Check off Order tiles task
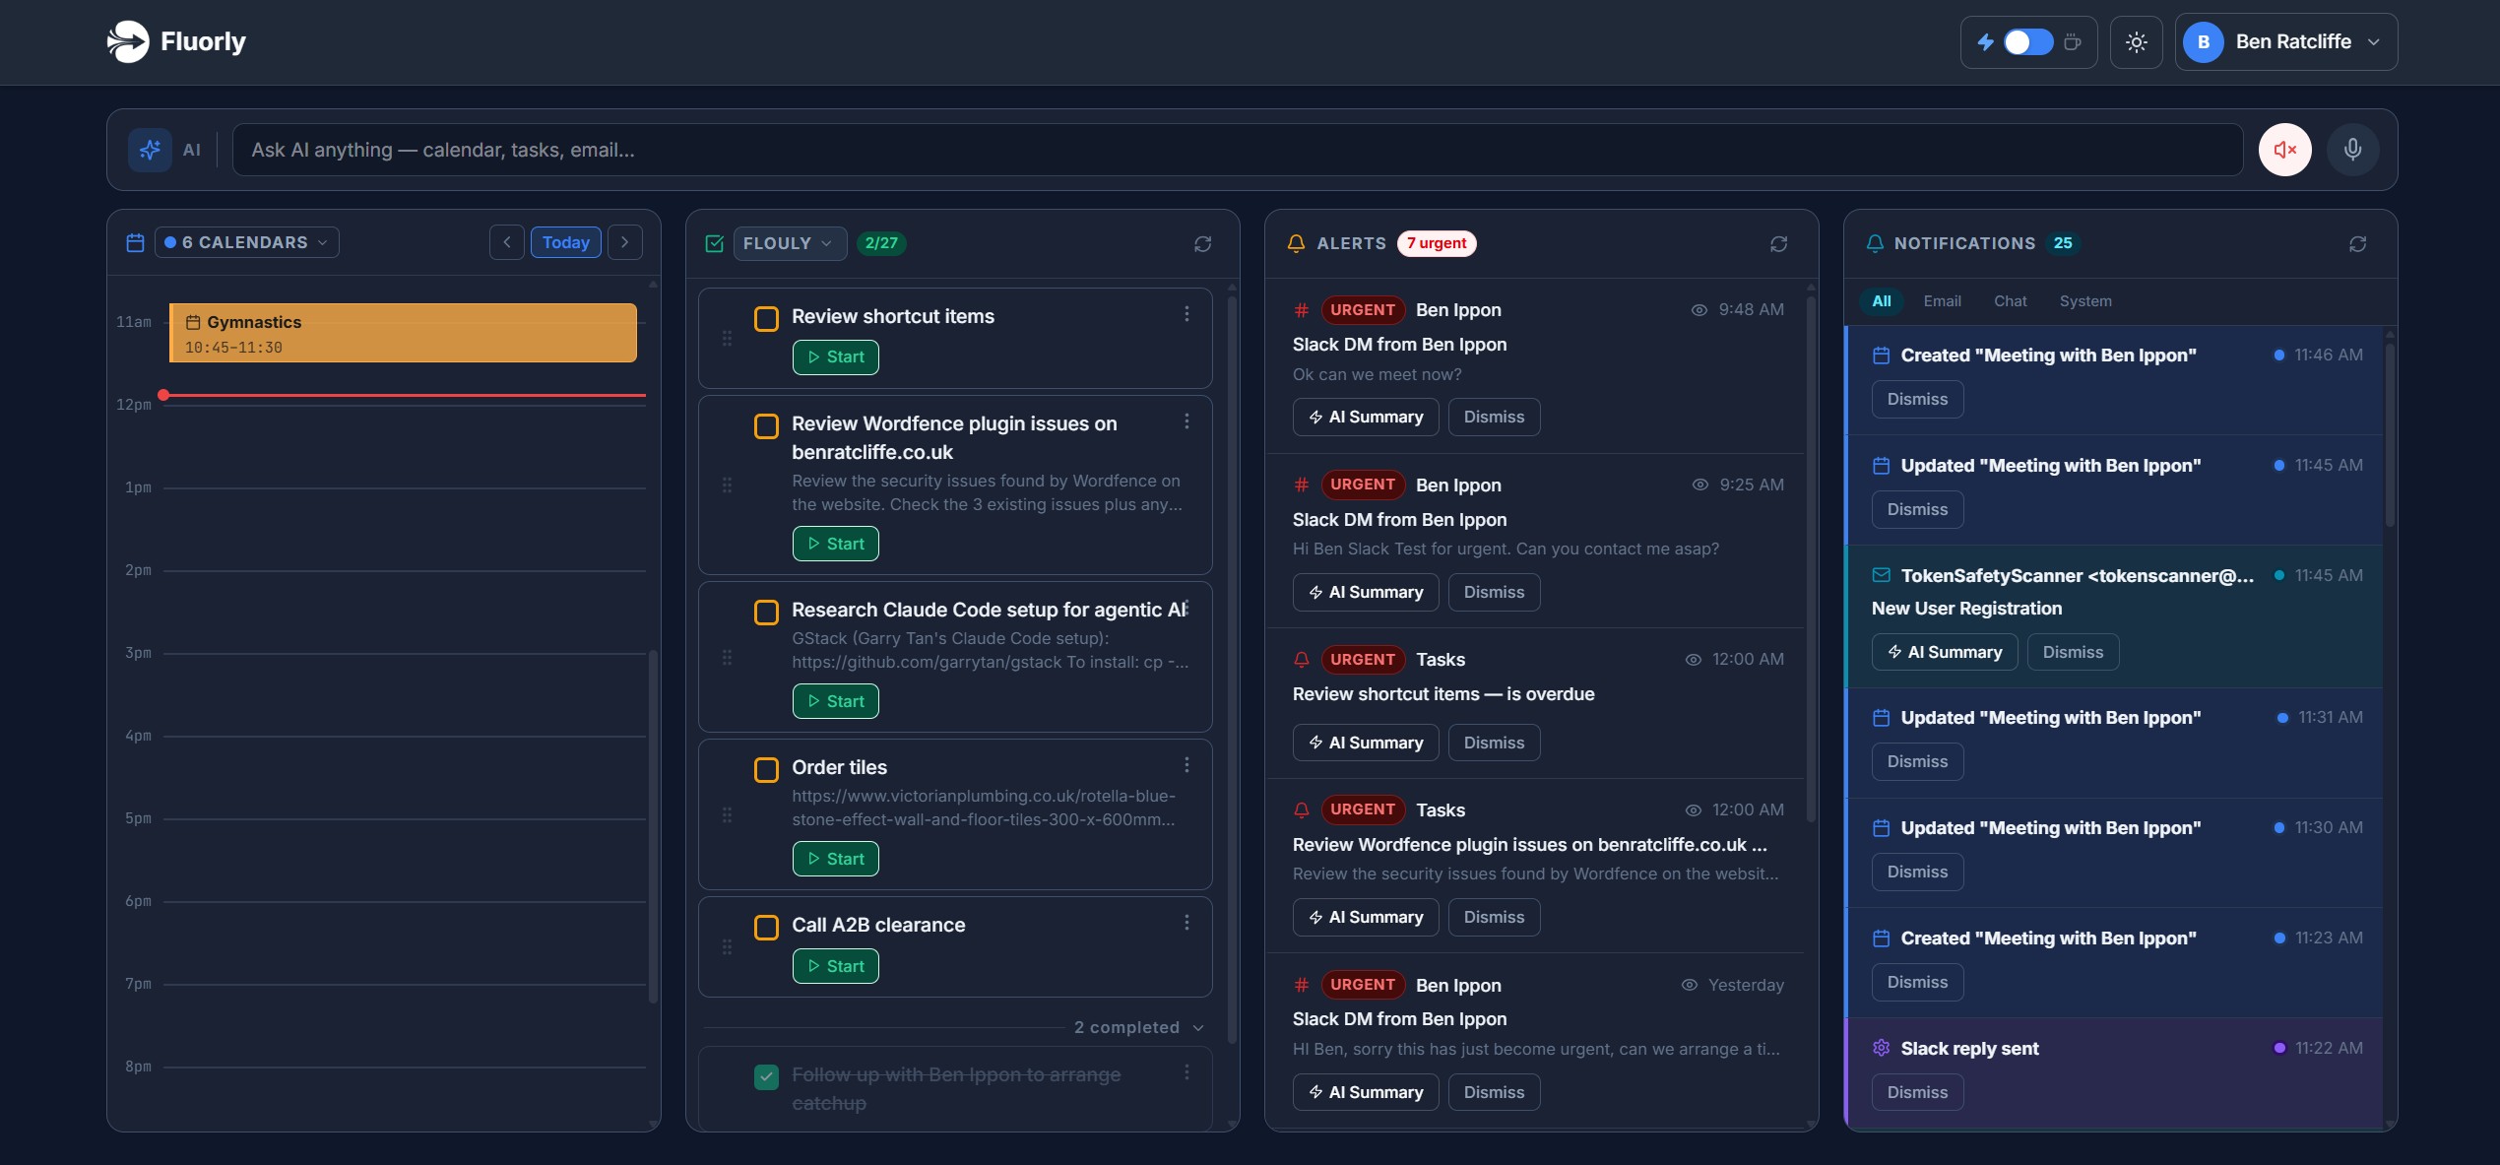2500x1165 pixels. pyautogui.click(x=766, y=769)
